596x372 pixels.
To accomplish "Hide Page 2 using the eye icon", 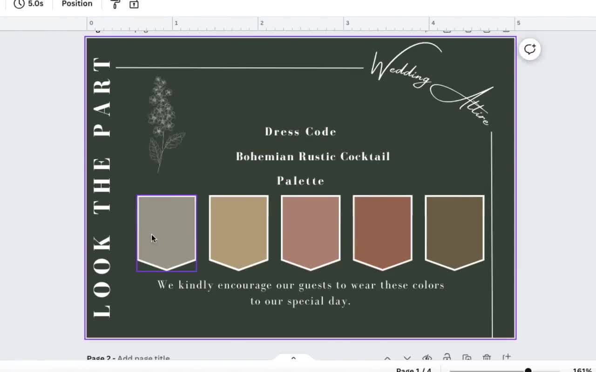I will [x=427, y=358].
